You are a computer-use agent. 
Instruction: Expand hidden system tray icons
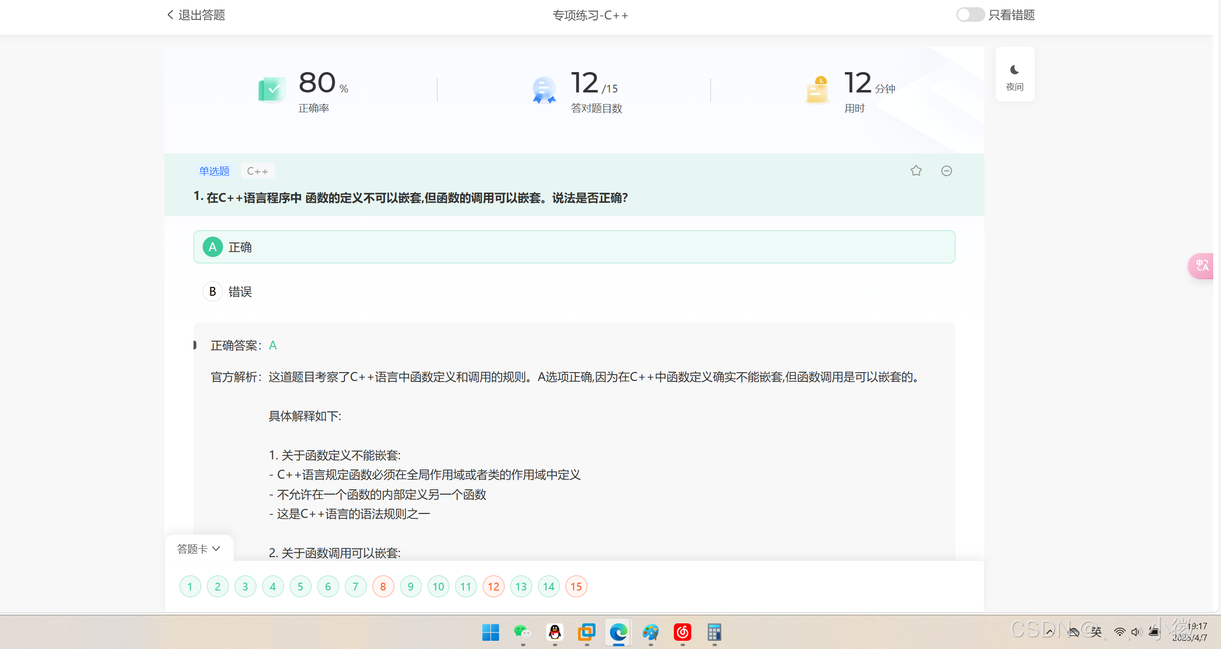tap(1050, 632)
